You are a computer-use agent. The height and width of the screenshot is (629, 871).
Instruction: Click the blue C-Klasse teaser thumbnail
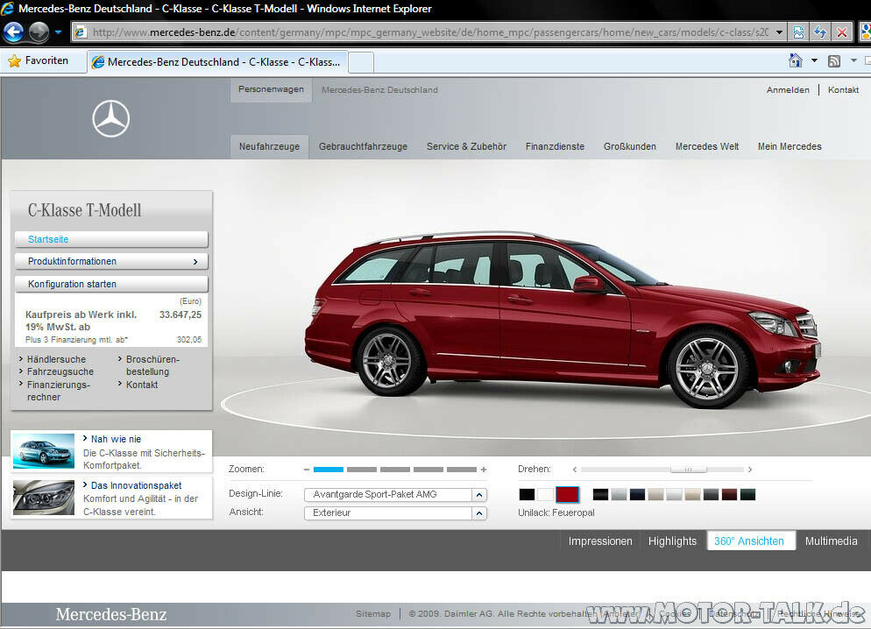(x=43, y=451)
